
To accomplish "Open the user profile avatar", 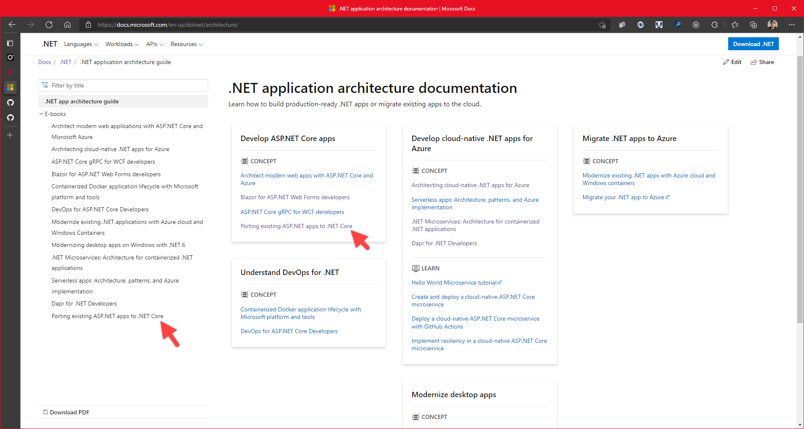I will point(773,25).
